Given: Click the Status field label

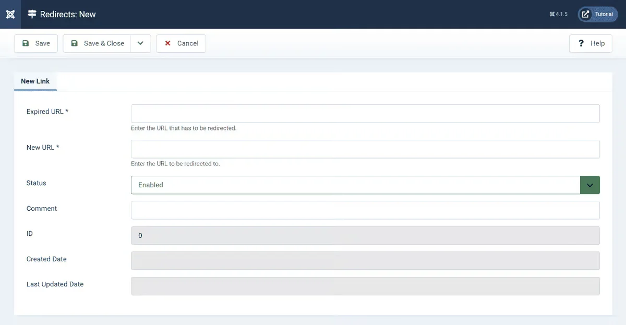Looking at the screenshot, I should [x=37, y=183].
